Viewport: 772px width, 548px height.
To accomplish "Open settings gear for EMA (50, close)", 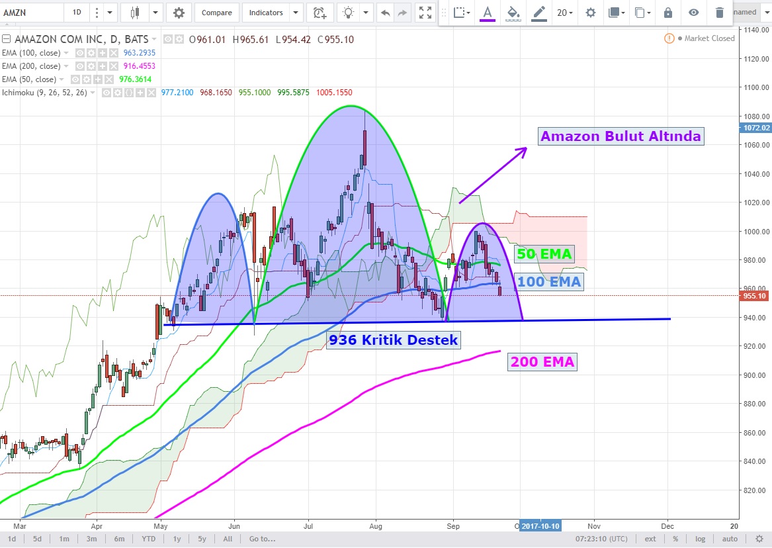I will (x=87, y=79).
